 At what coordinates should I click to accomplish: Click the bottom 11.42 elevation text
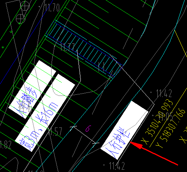point(117,166)
